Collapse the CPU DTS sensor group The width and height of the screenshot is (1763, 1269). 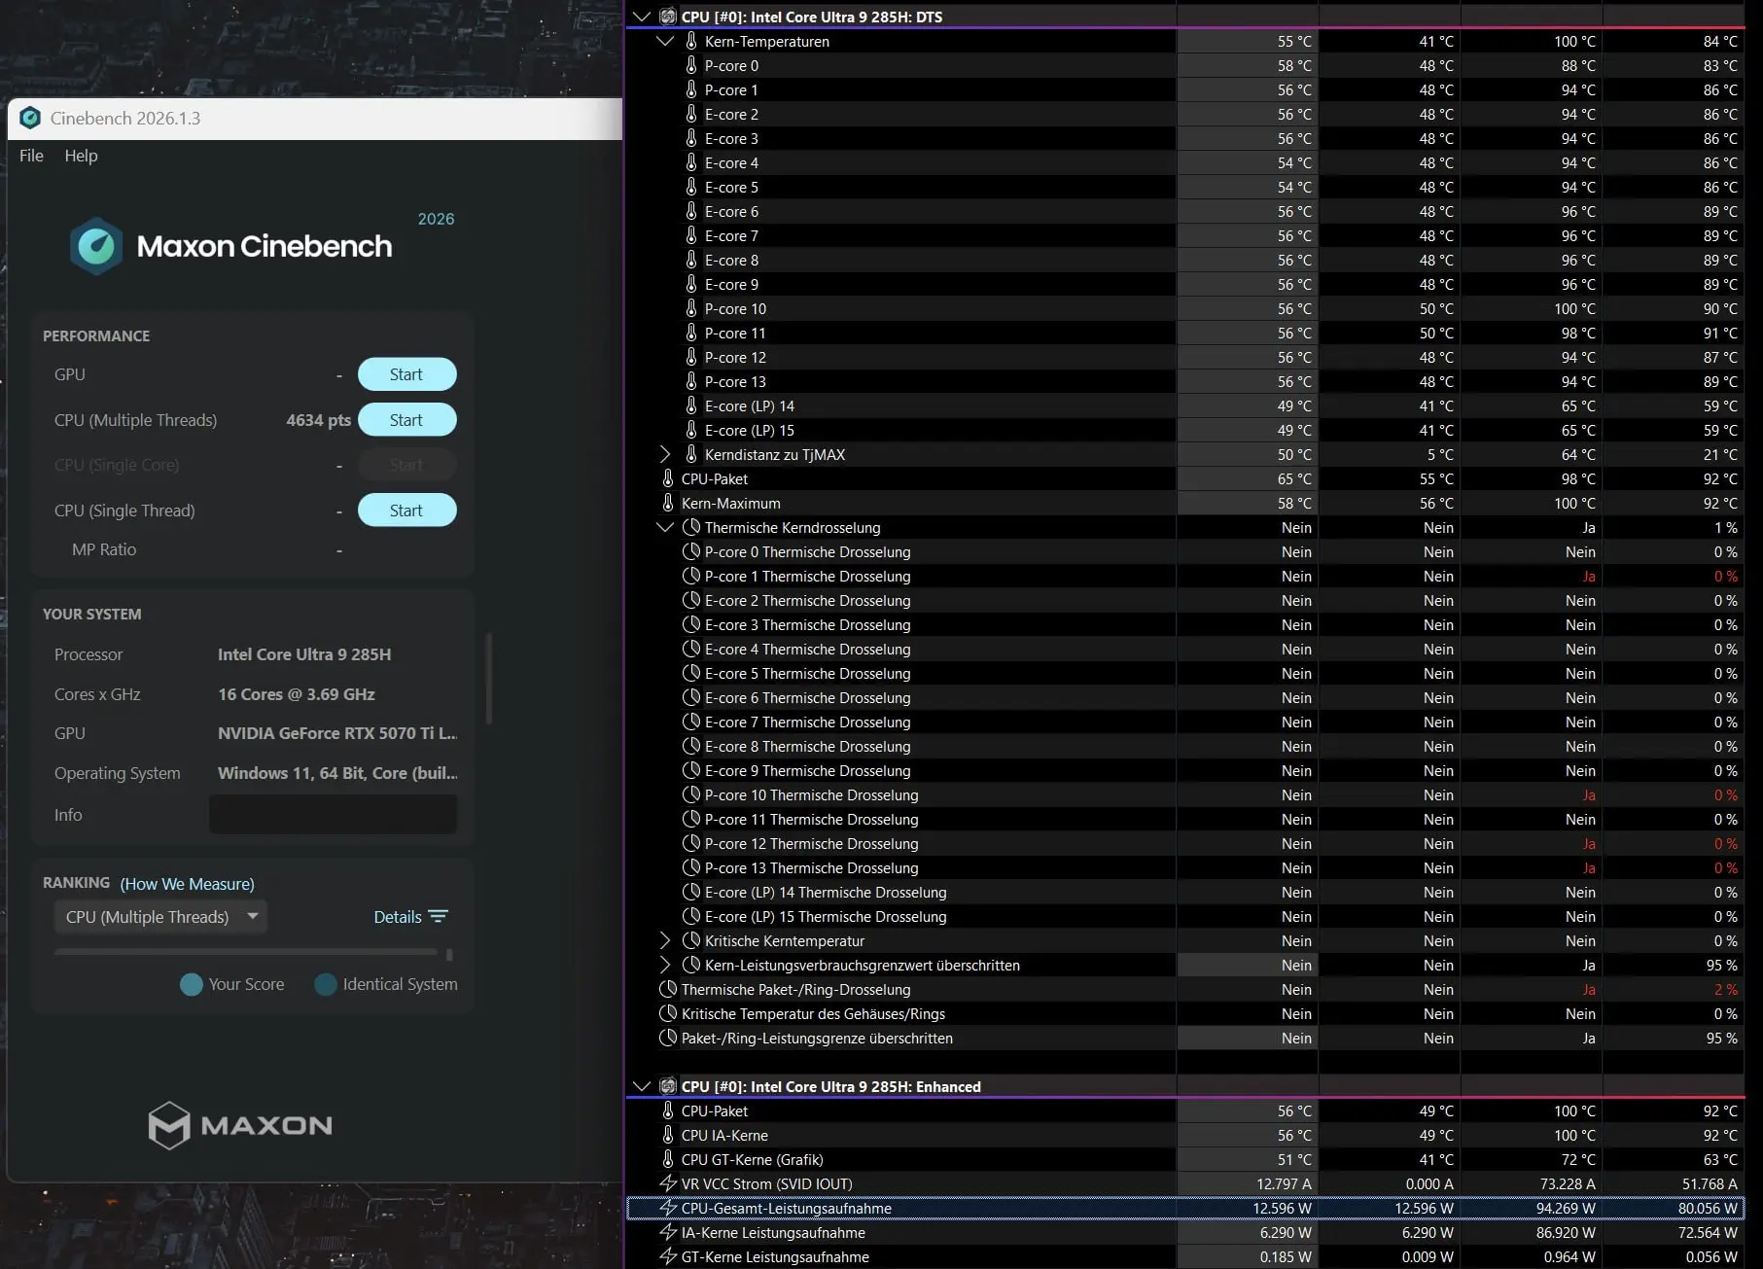641,17
